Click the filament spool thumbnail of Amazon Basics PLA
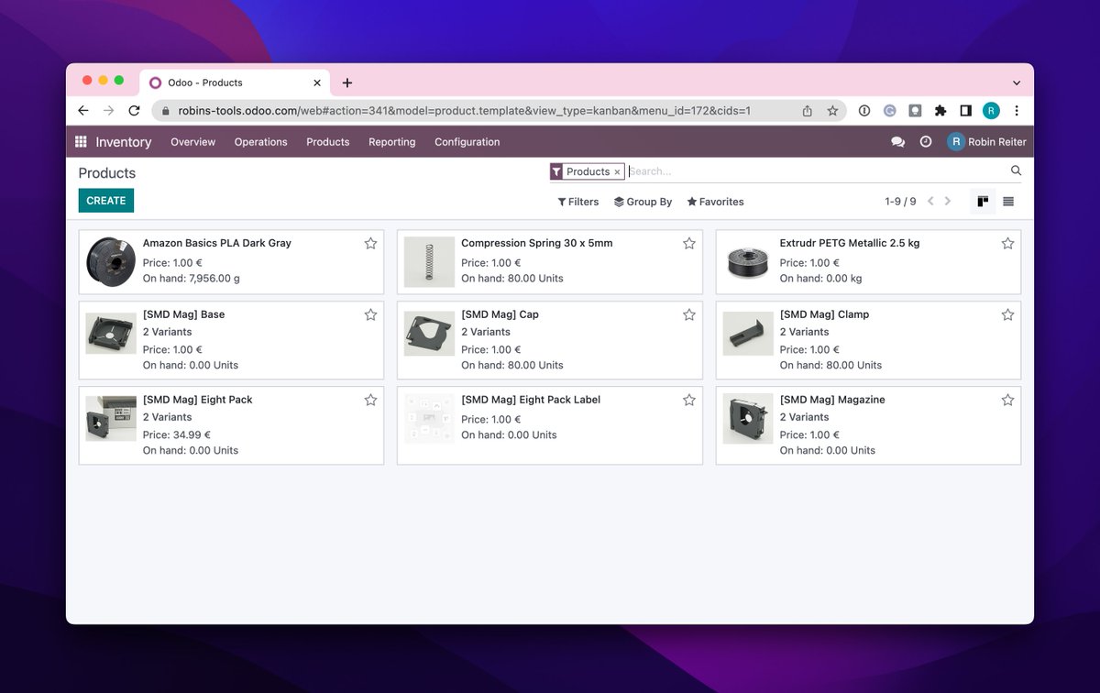The height and width of the screenshot is (693, 1100). (111, 261)
